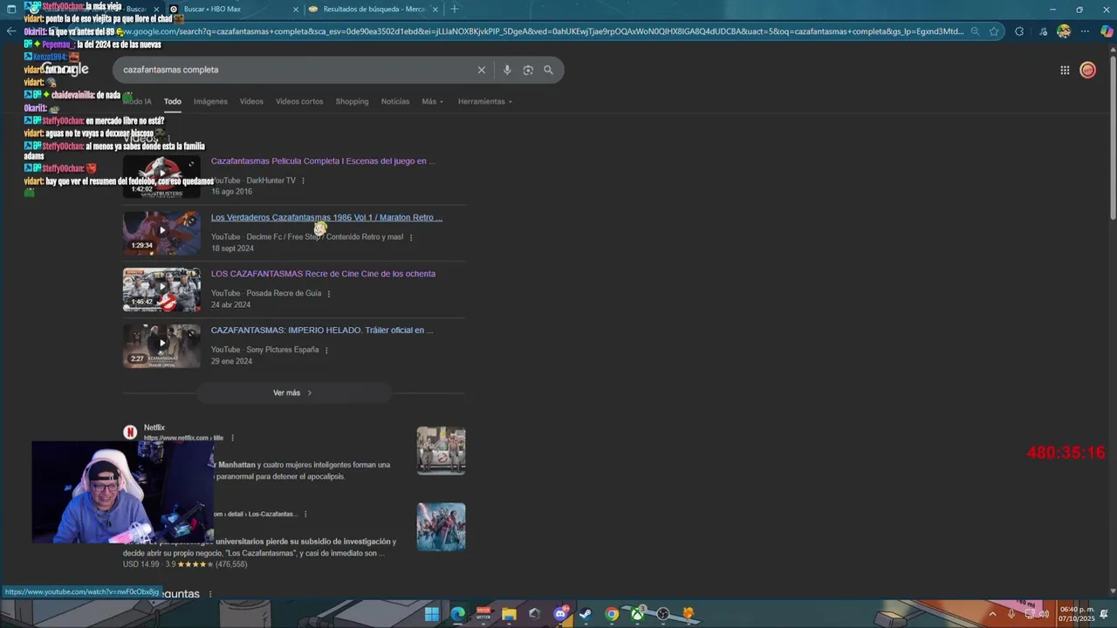Play the 1:46:42 video thumbnail
Viewport: 1117px width, 628px height.
pos(161,290)
